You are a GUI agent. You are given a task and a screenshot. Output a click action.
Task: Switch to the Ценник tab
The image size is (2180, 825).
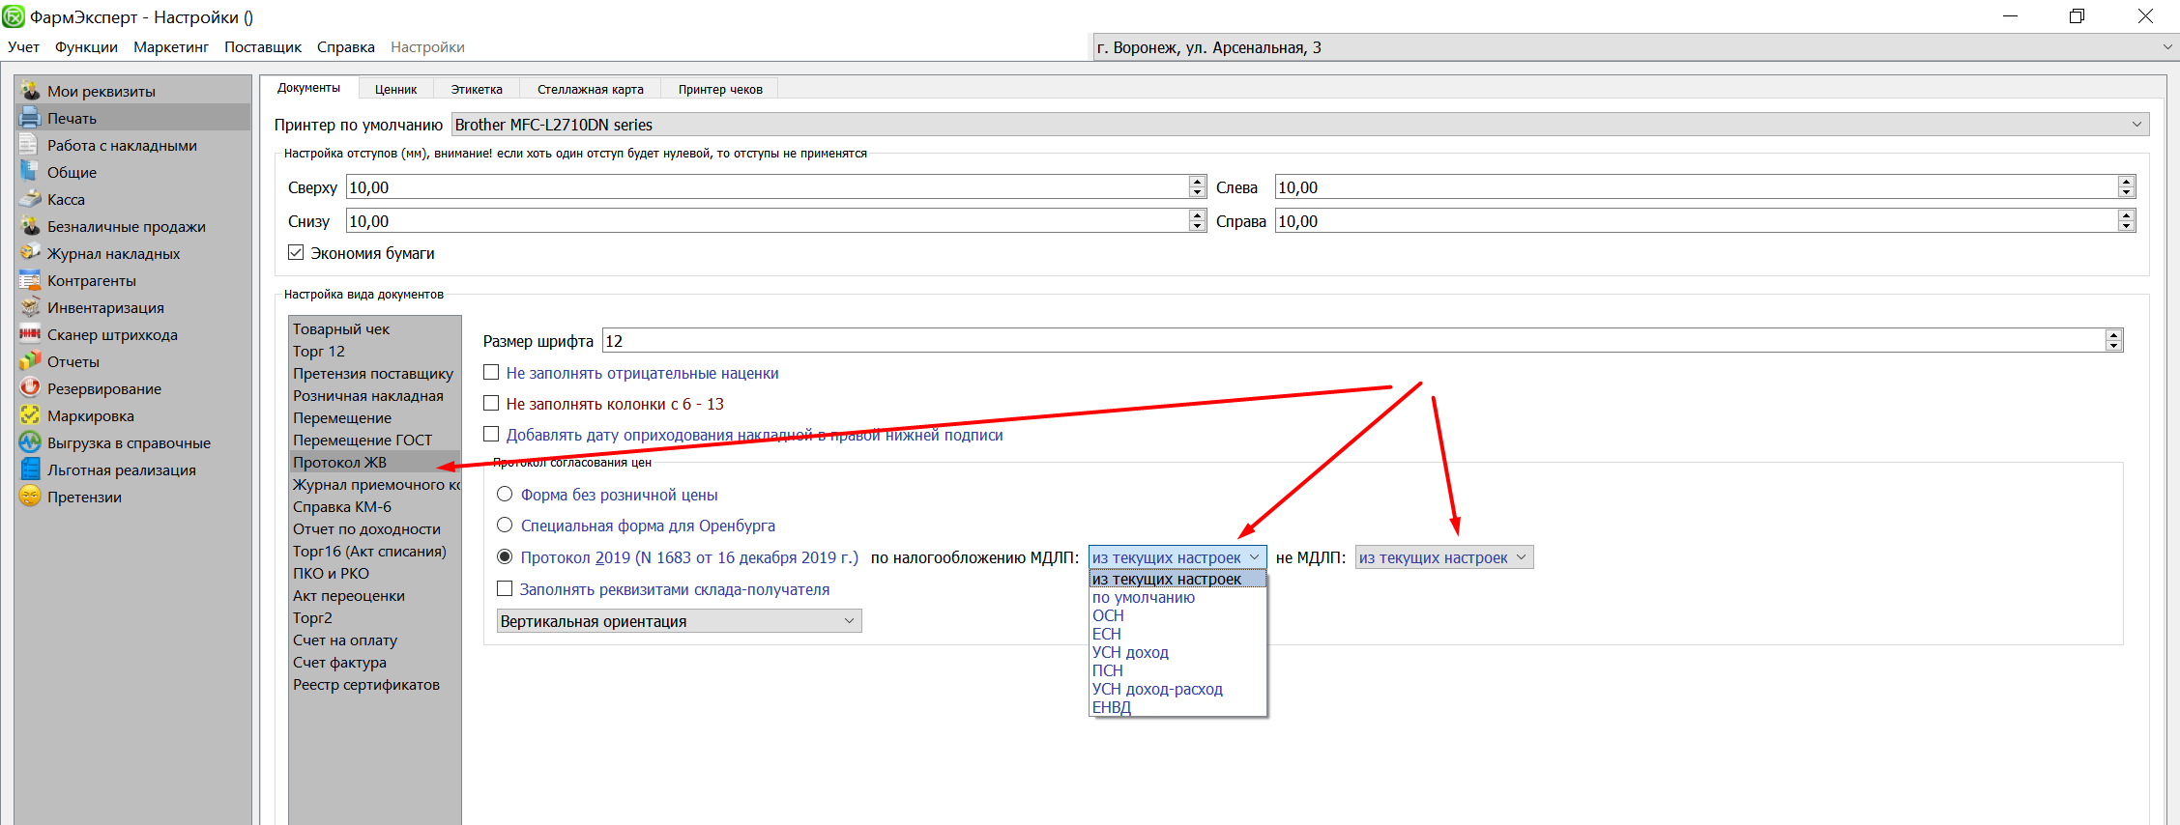coord(395,89)
